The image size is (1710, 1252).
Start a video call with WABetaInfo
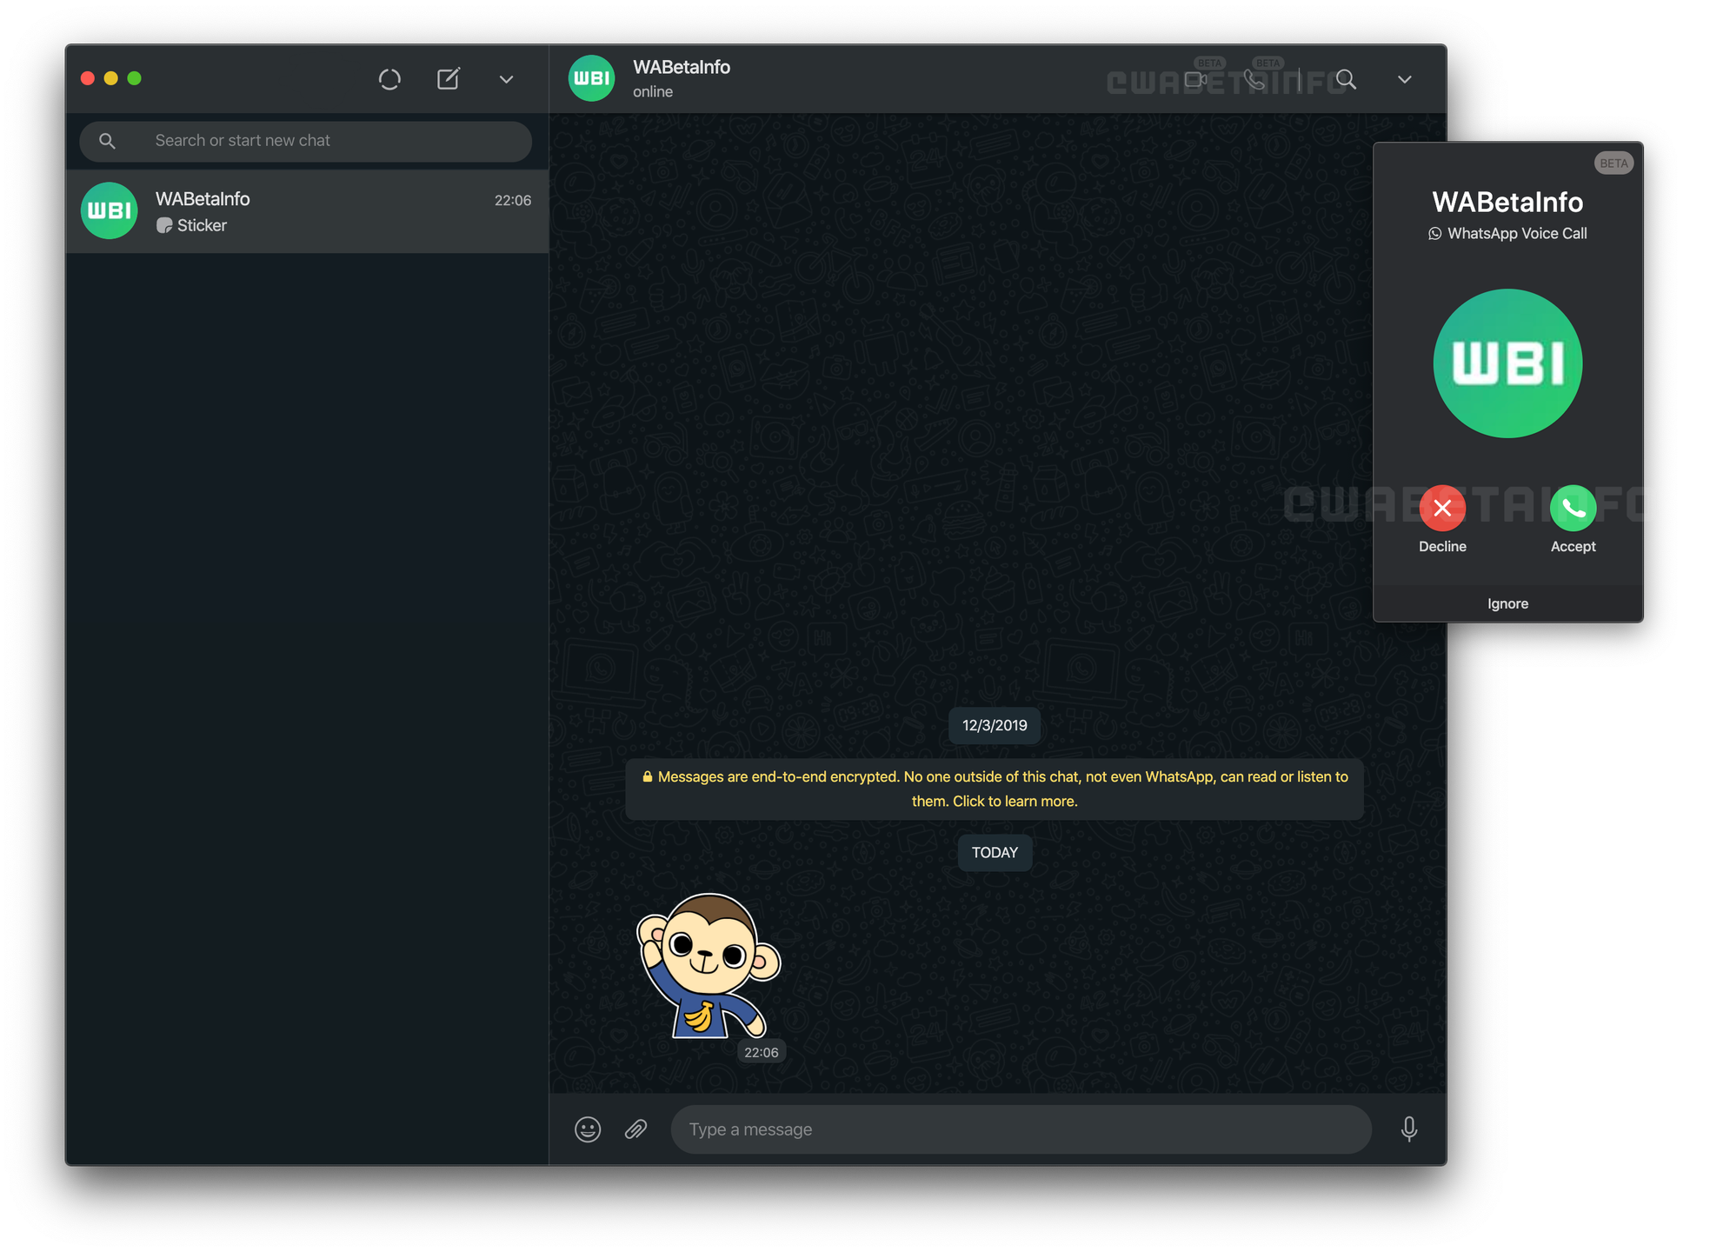(1195, 79)
